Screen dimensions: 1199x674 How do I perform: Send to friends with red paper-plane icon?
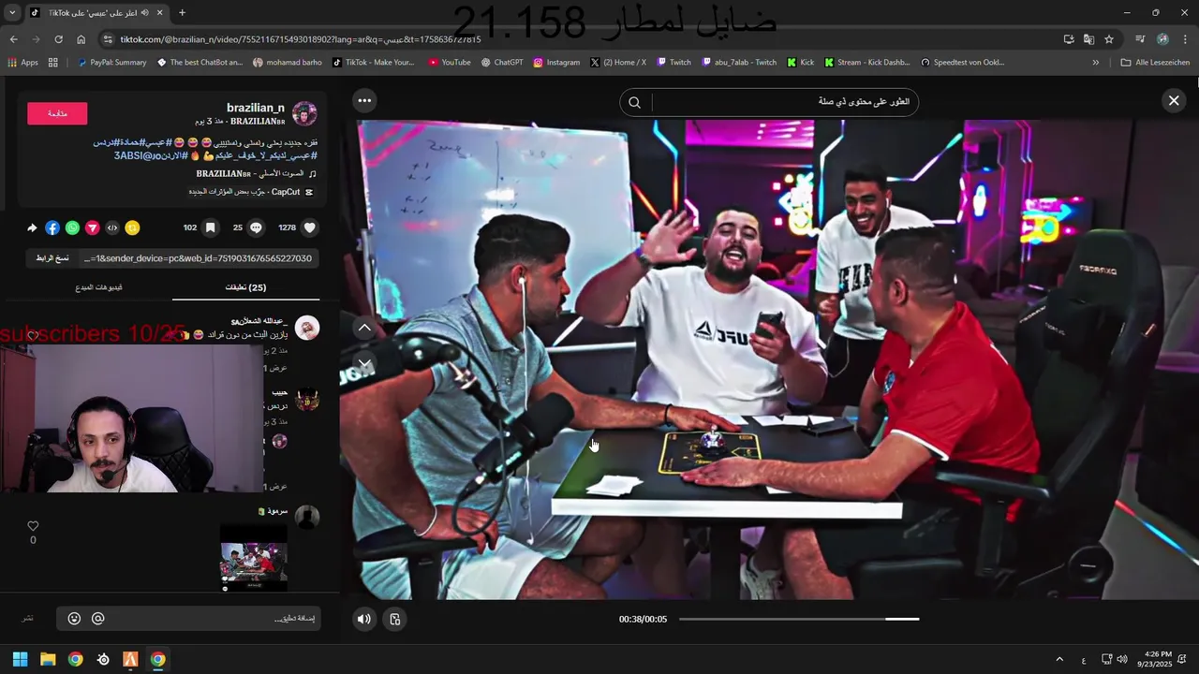pos(93,227)
